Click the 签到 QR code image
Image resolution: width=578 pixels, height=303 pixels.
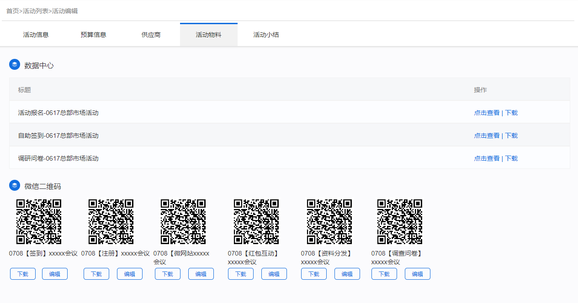[39, 222]
